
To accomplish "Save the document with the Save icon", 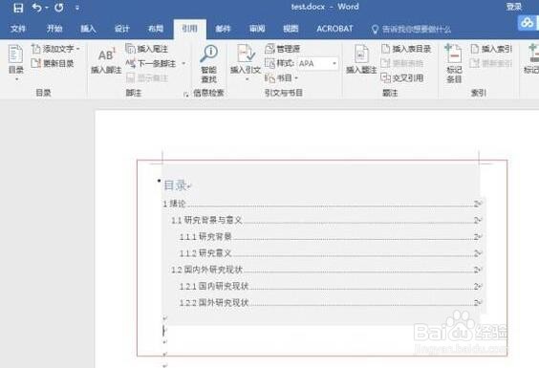I will point(18,8).
